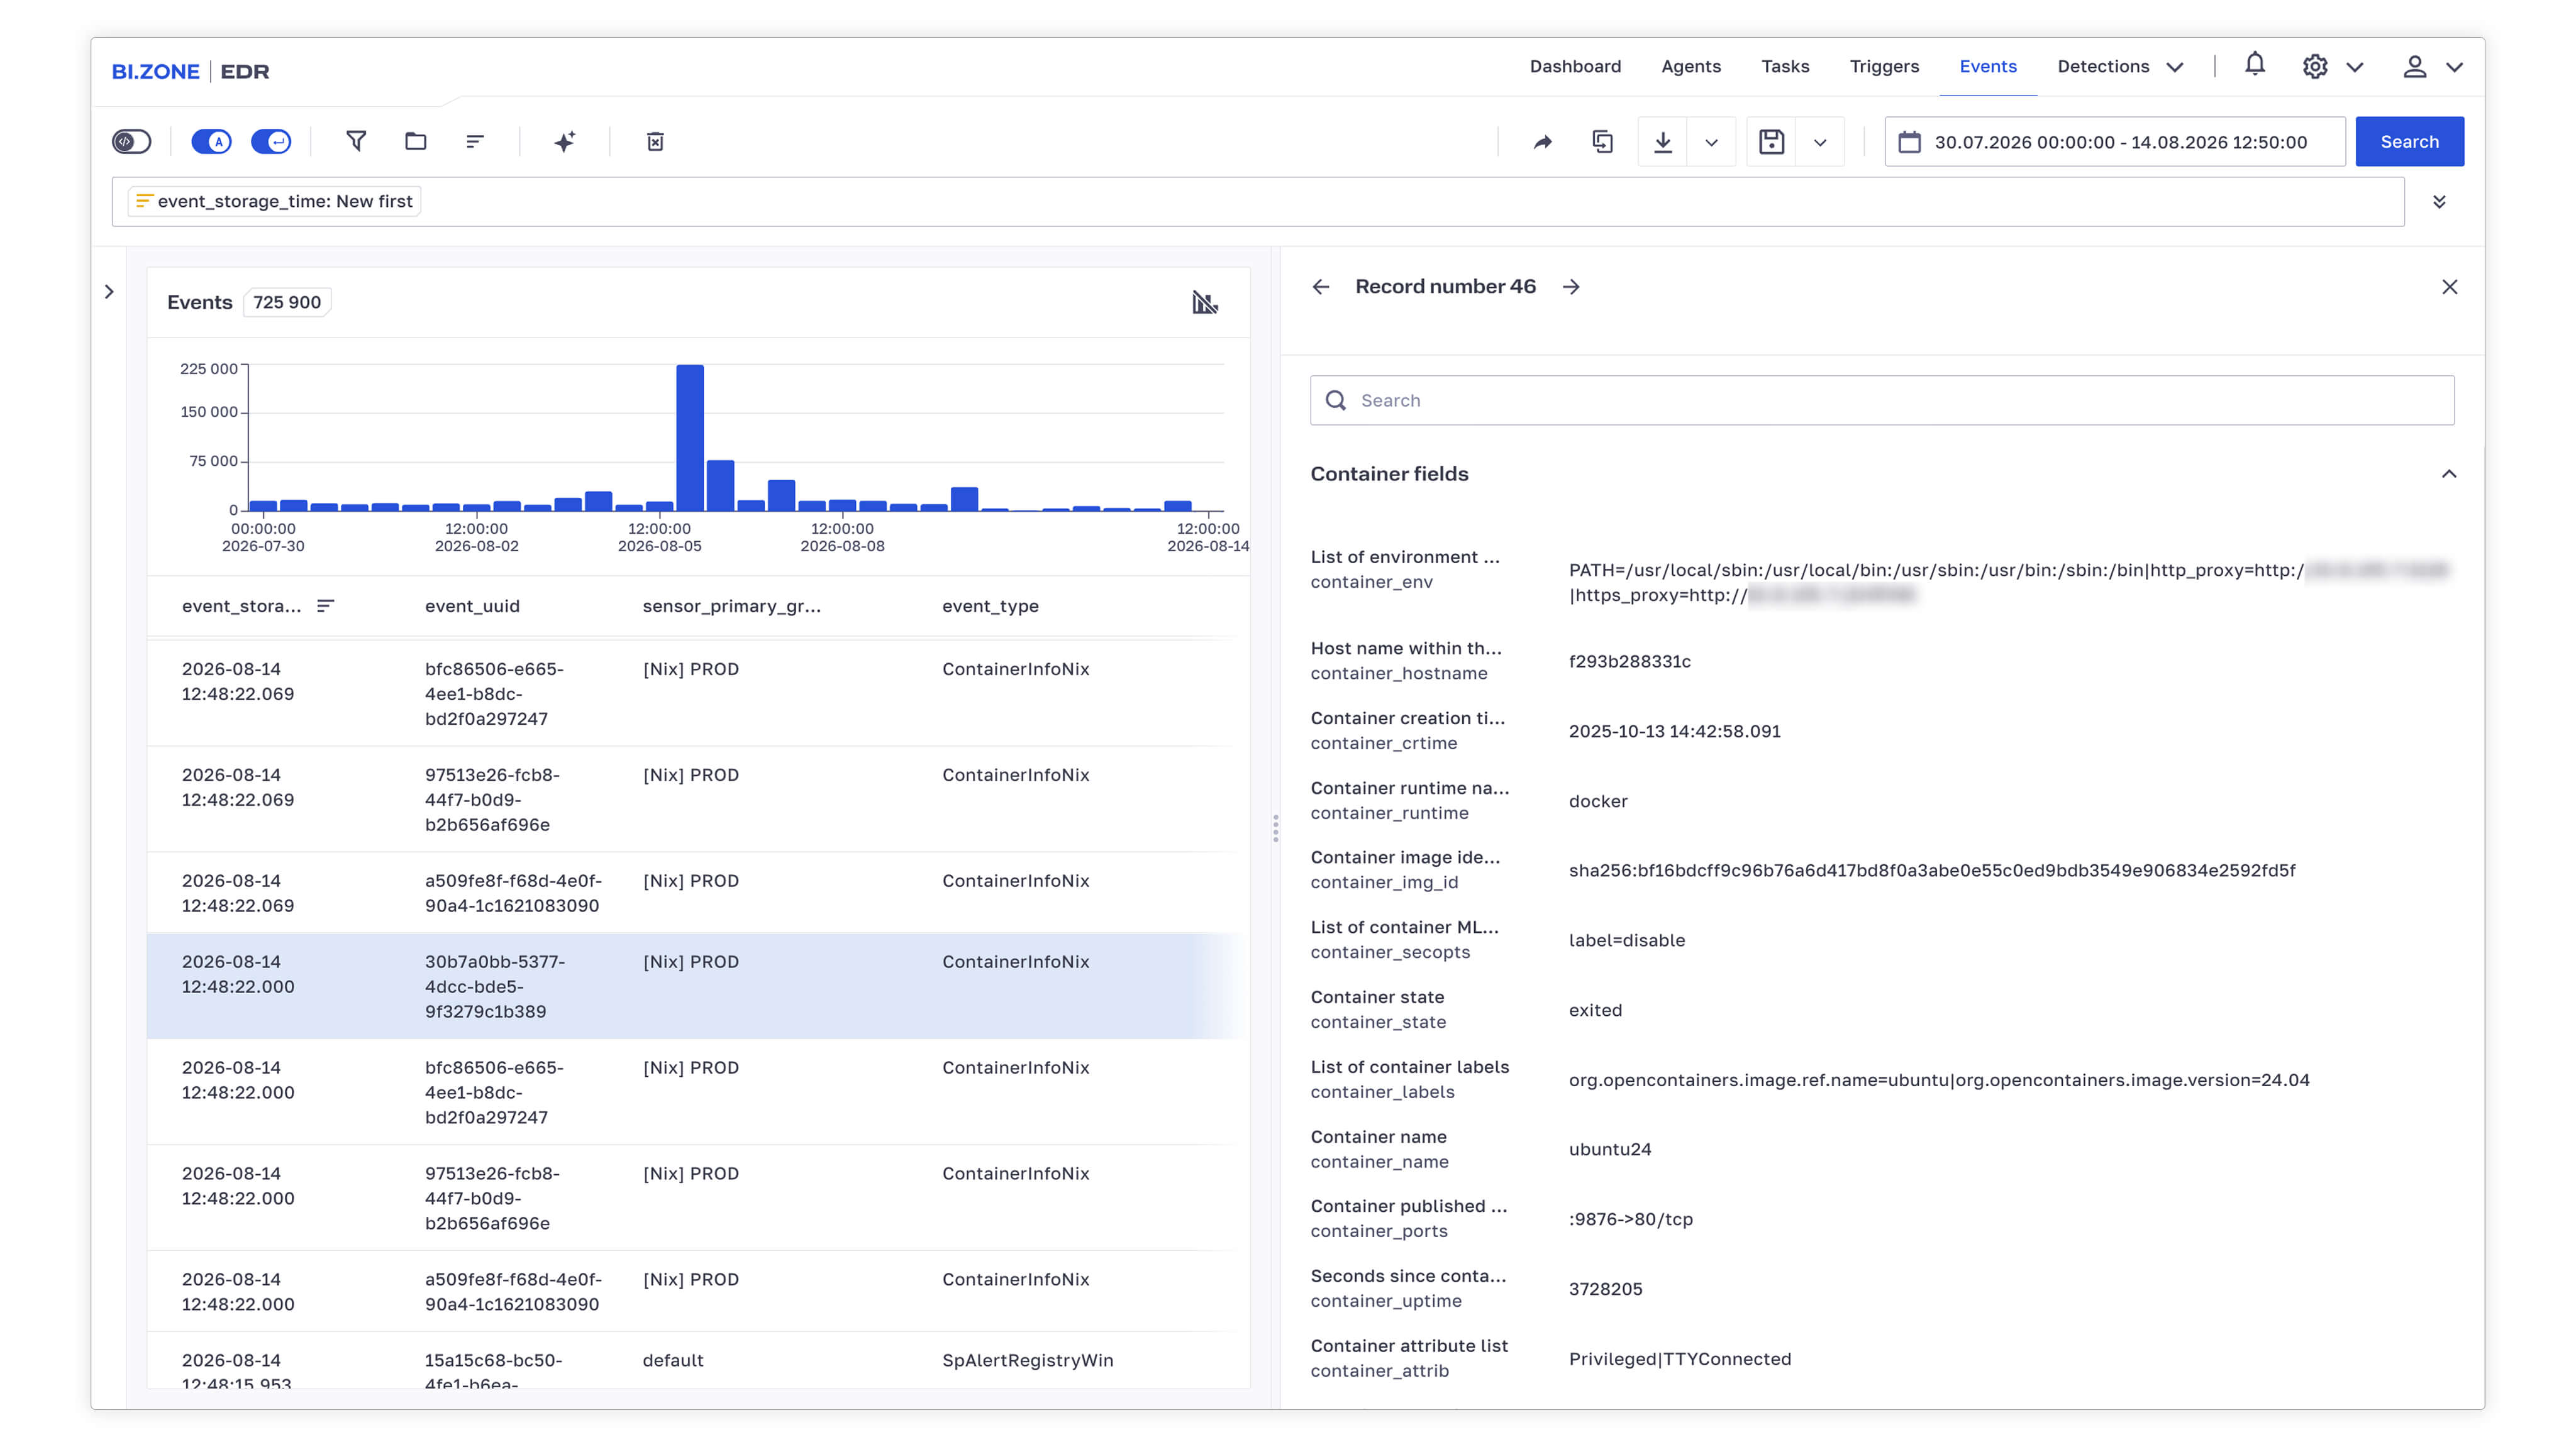Image resolution: width=2576 pixels, height=1447 pixels.
Task: Toggle the blue 'A' switch
Action: point(211,142)
